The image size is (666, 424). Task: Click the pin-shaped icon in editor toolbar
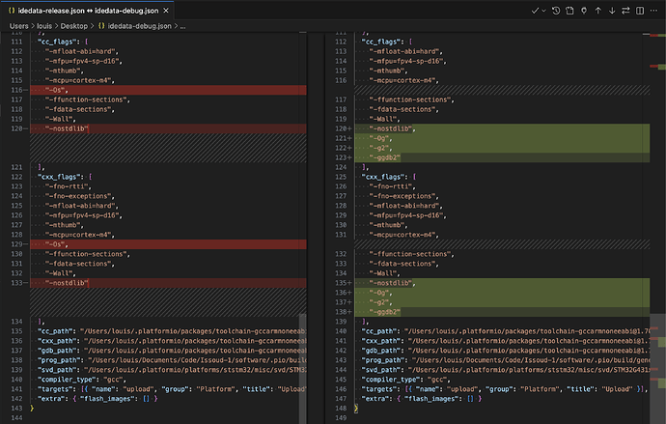coord(583,10)
